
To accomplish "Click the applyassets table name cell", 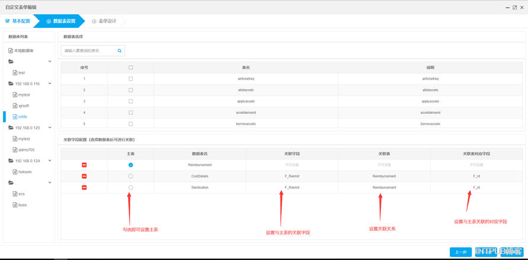I will (x=246, y=101).
